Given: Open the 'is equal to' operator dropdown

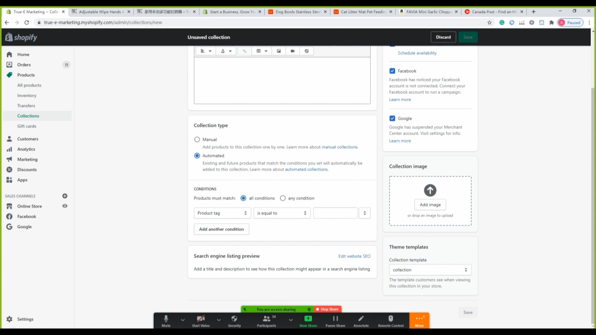Looking at the screenshot, I should click(282, 213).
